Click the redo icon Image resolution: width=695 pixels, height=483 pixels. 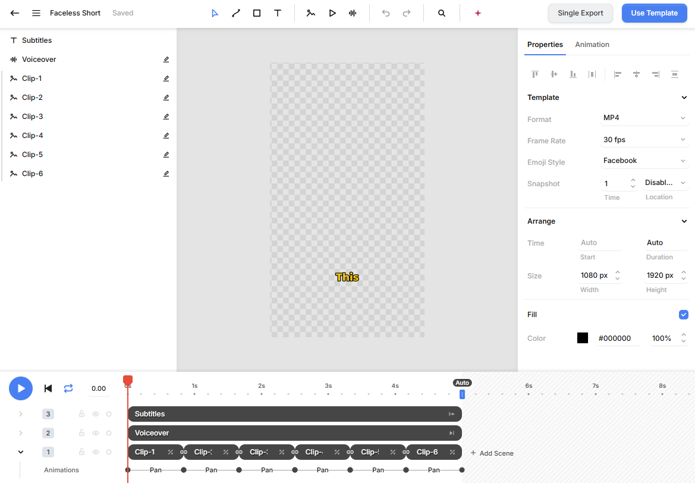[x=407, y=13]
